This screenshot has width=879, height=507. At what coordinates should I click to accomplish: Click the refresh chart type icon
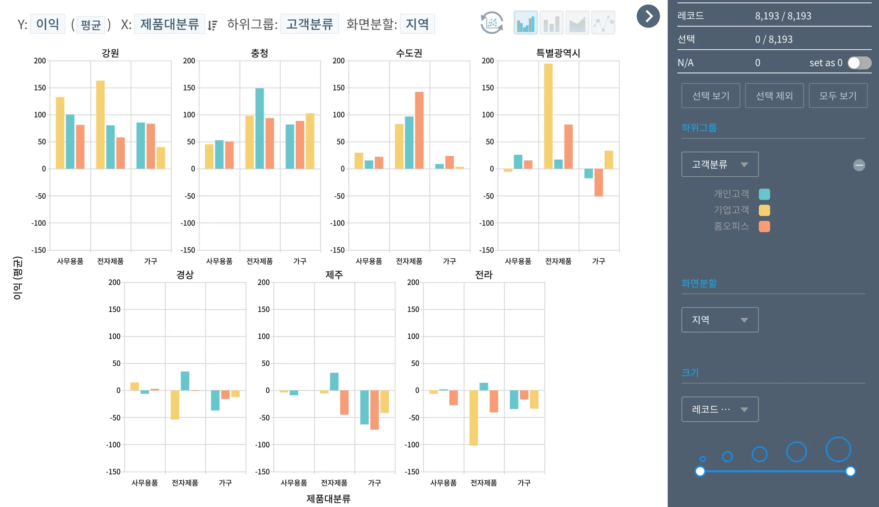[492, 23]
